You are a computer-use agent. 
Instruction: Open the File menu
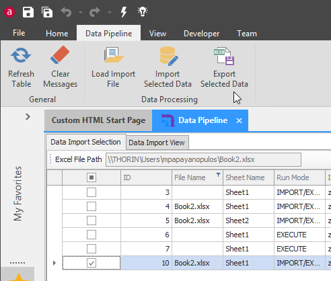point(19,33)
